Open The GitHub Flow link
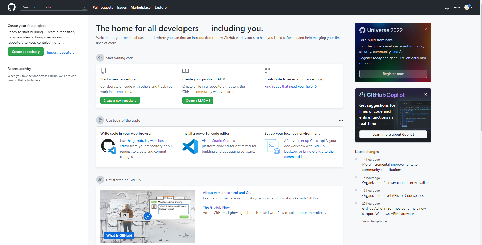This screenshot has height=245, width=482. 216,207
